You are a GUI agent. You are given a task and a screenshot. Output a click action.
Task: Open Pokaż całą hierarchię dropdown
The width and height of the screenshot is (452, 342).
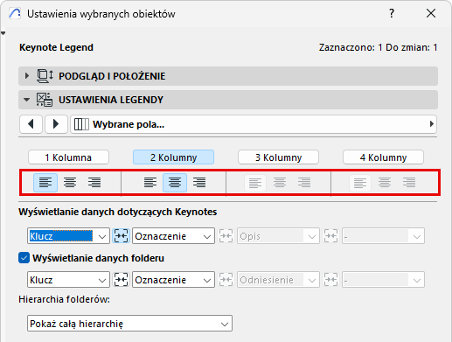click(x=129, y=324)
